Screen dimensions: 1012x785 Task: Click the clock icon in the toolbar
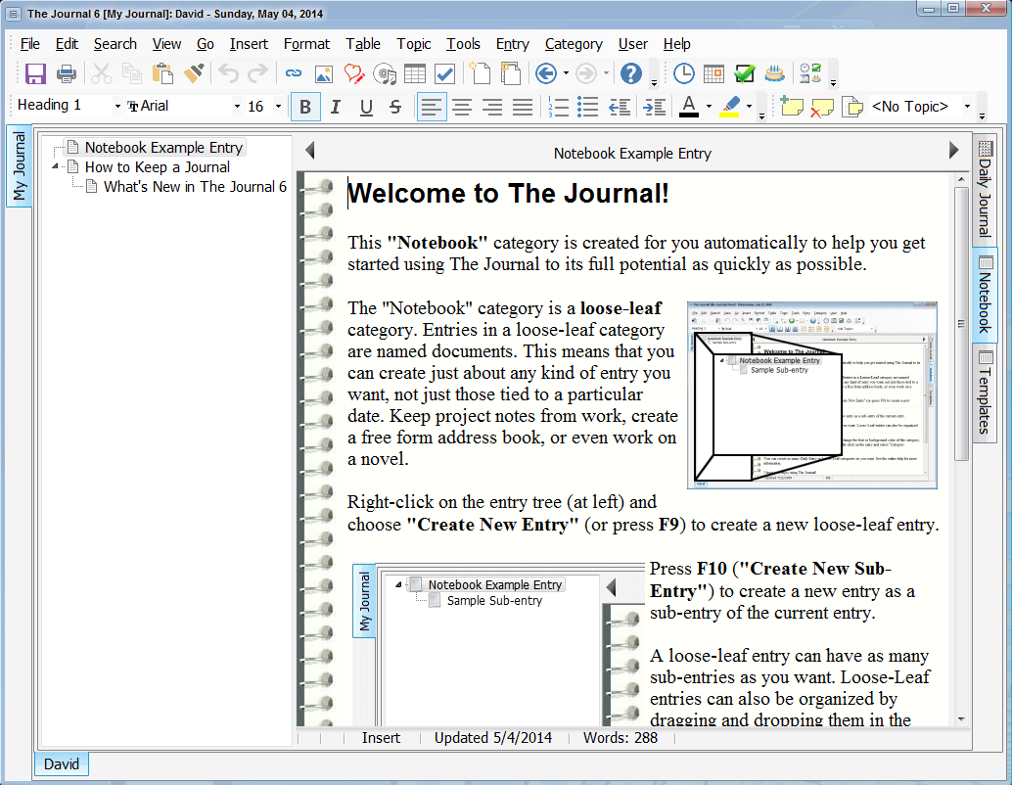683,73
